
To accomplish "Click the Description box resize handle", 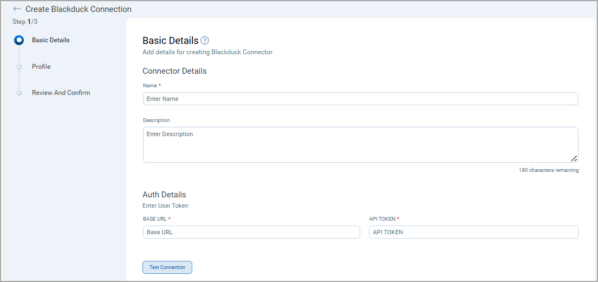I will click(574, 158).
